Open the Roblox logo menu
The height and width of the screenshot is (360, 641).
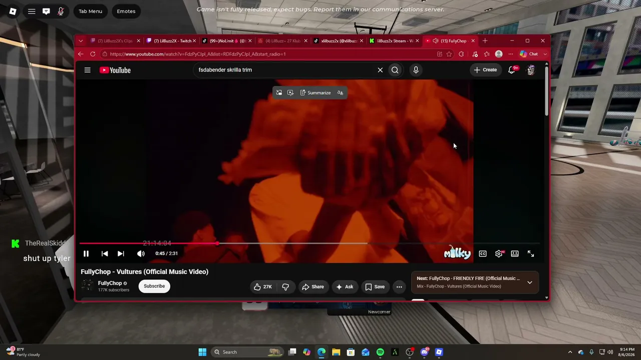pos(13,11)
